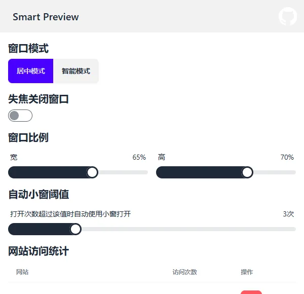
Task: Click the 宽 width slider handle
Action: click(92, 172)
